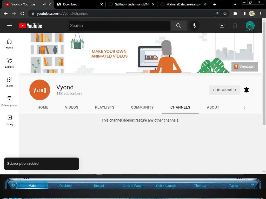Open the Vyond.com banner link

coord(245,67)
